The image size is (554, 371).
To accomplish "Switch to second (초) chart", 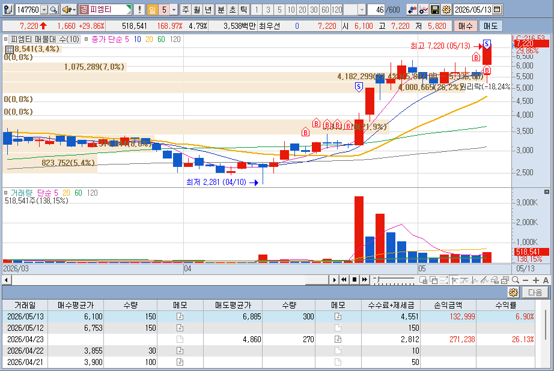I will click(x=232, y=10).
